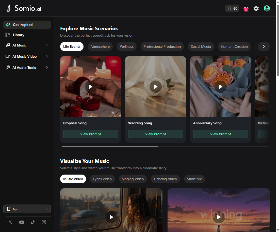Switch to the Lyrics Video tab
The image size is (280, 232).
pyautogui.click(x=102, y=179)
